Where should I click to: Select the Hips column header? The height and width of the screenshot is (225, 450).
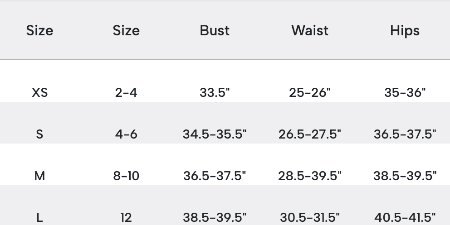coord(405,30)
